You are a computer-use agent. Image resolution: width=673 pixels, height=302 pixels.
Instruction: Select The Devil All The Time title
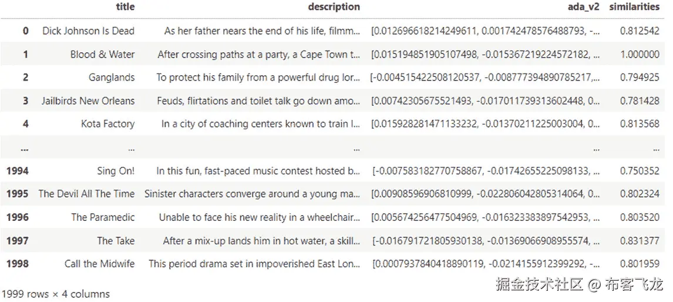click(86, 194)
